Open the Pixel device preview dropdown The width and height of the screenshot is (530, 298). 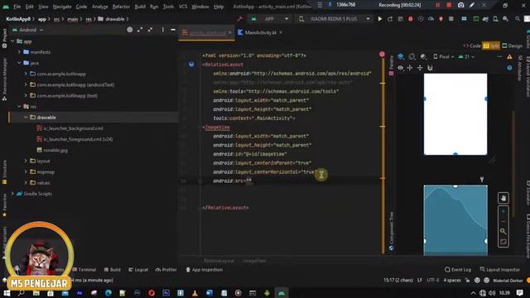click(444, 57)
